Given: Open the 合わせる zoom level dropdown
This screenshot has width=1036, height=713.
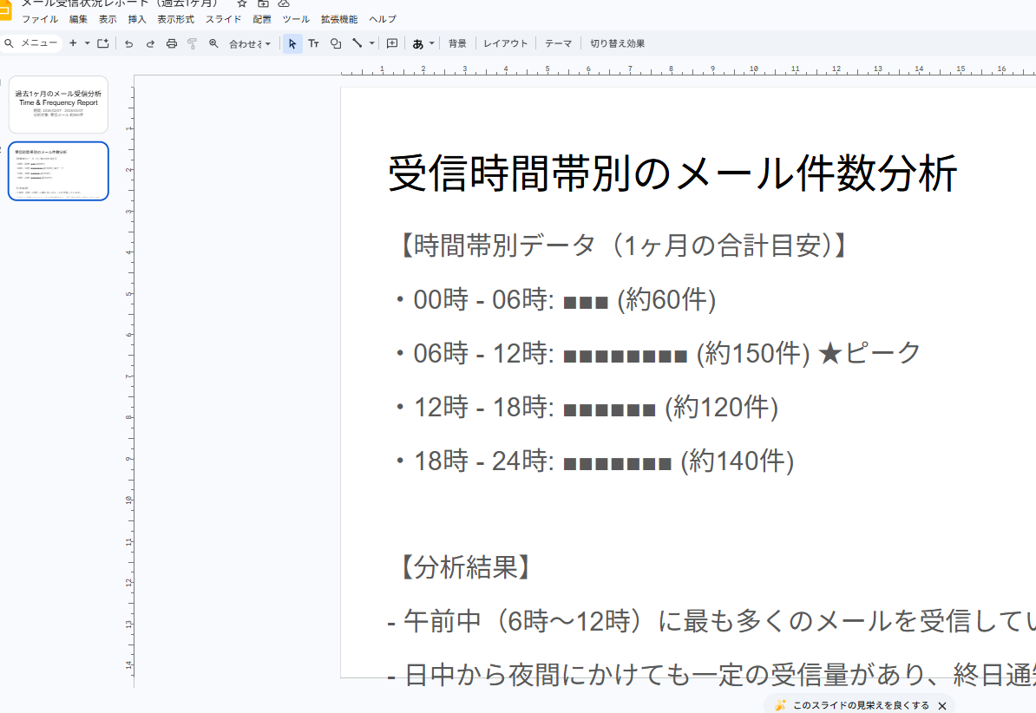Looking at the screenshot, I should (250, 43).
